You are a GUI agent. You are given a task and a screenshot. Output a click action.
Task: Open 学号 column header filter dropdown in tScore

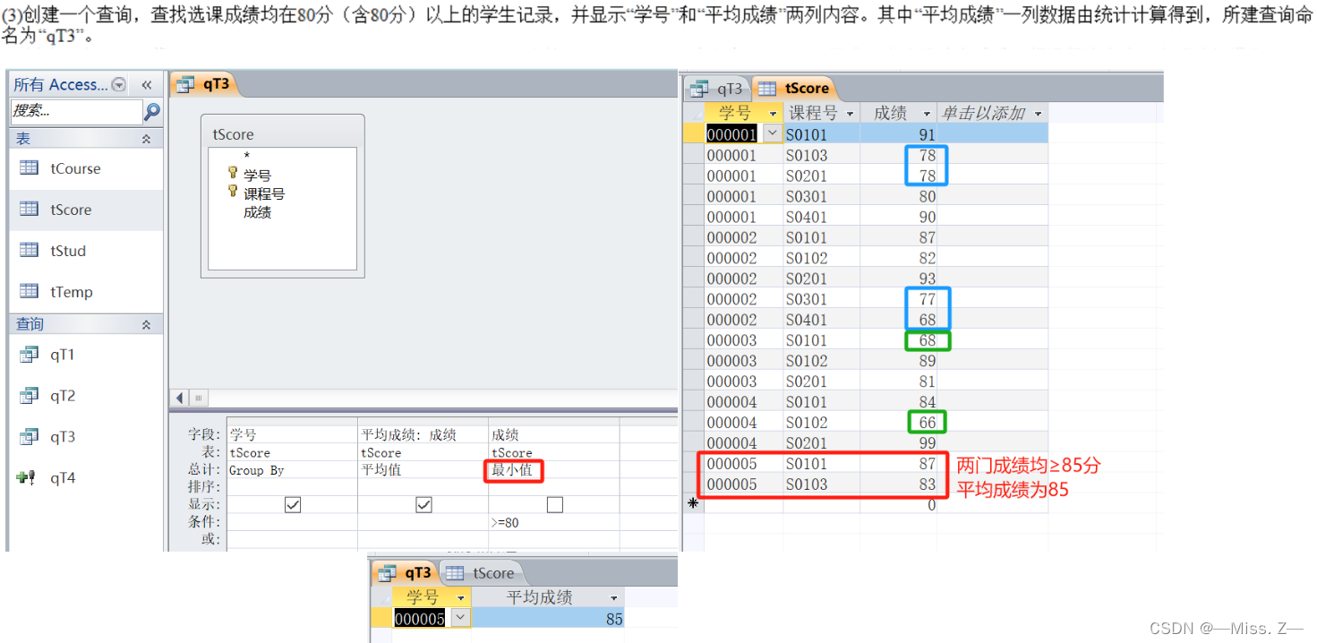773,114
